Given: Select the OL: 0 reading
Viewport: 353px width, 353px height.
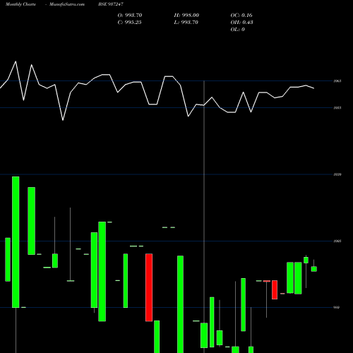Looking at the screenshot, I should (x=237, y=30).
